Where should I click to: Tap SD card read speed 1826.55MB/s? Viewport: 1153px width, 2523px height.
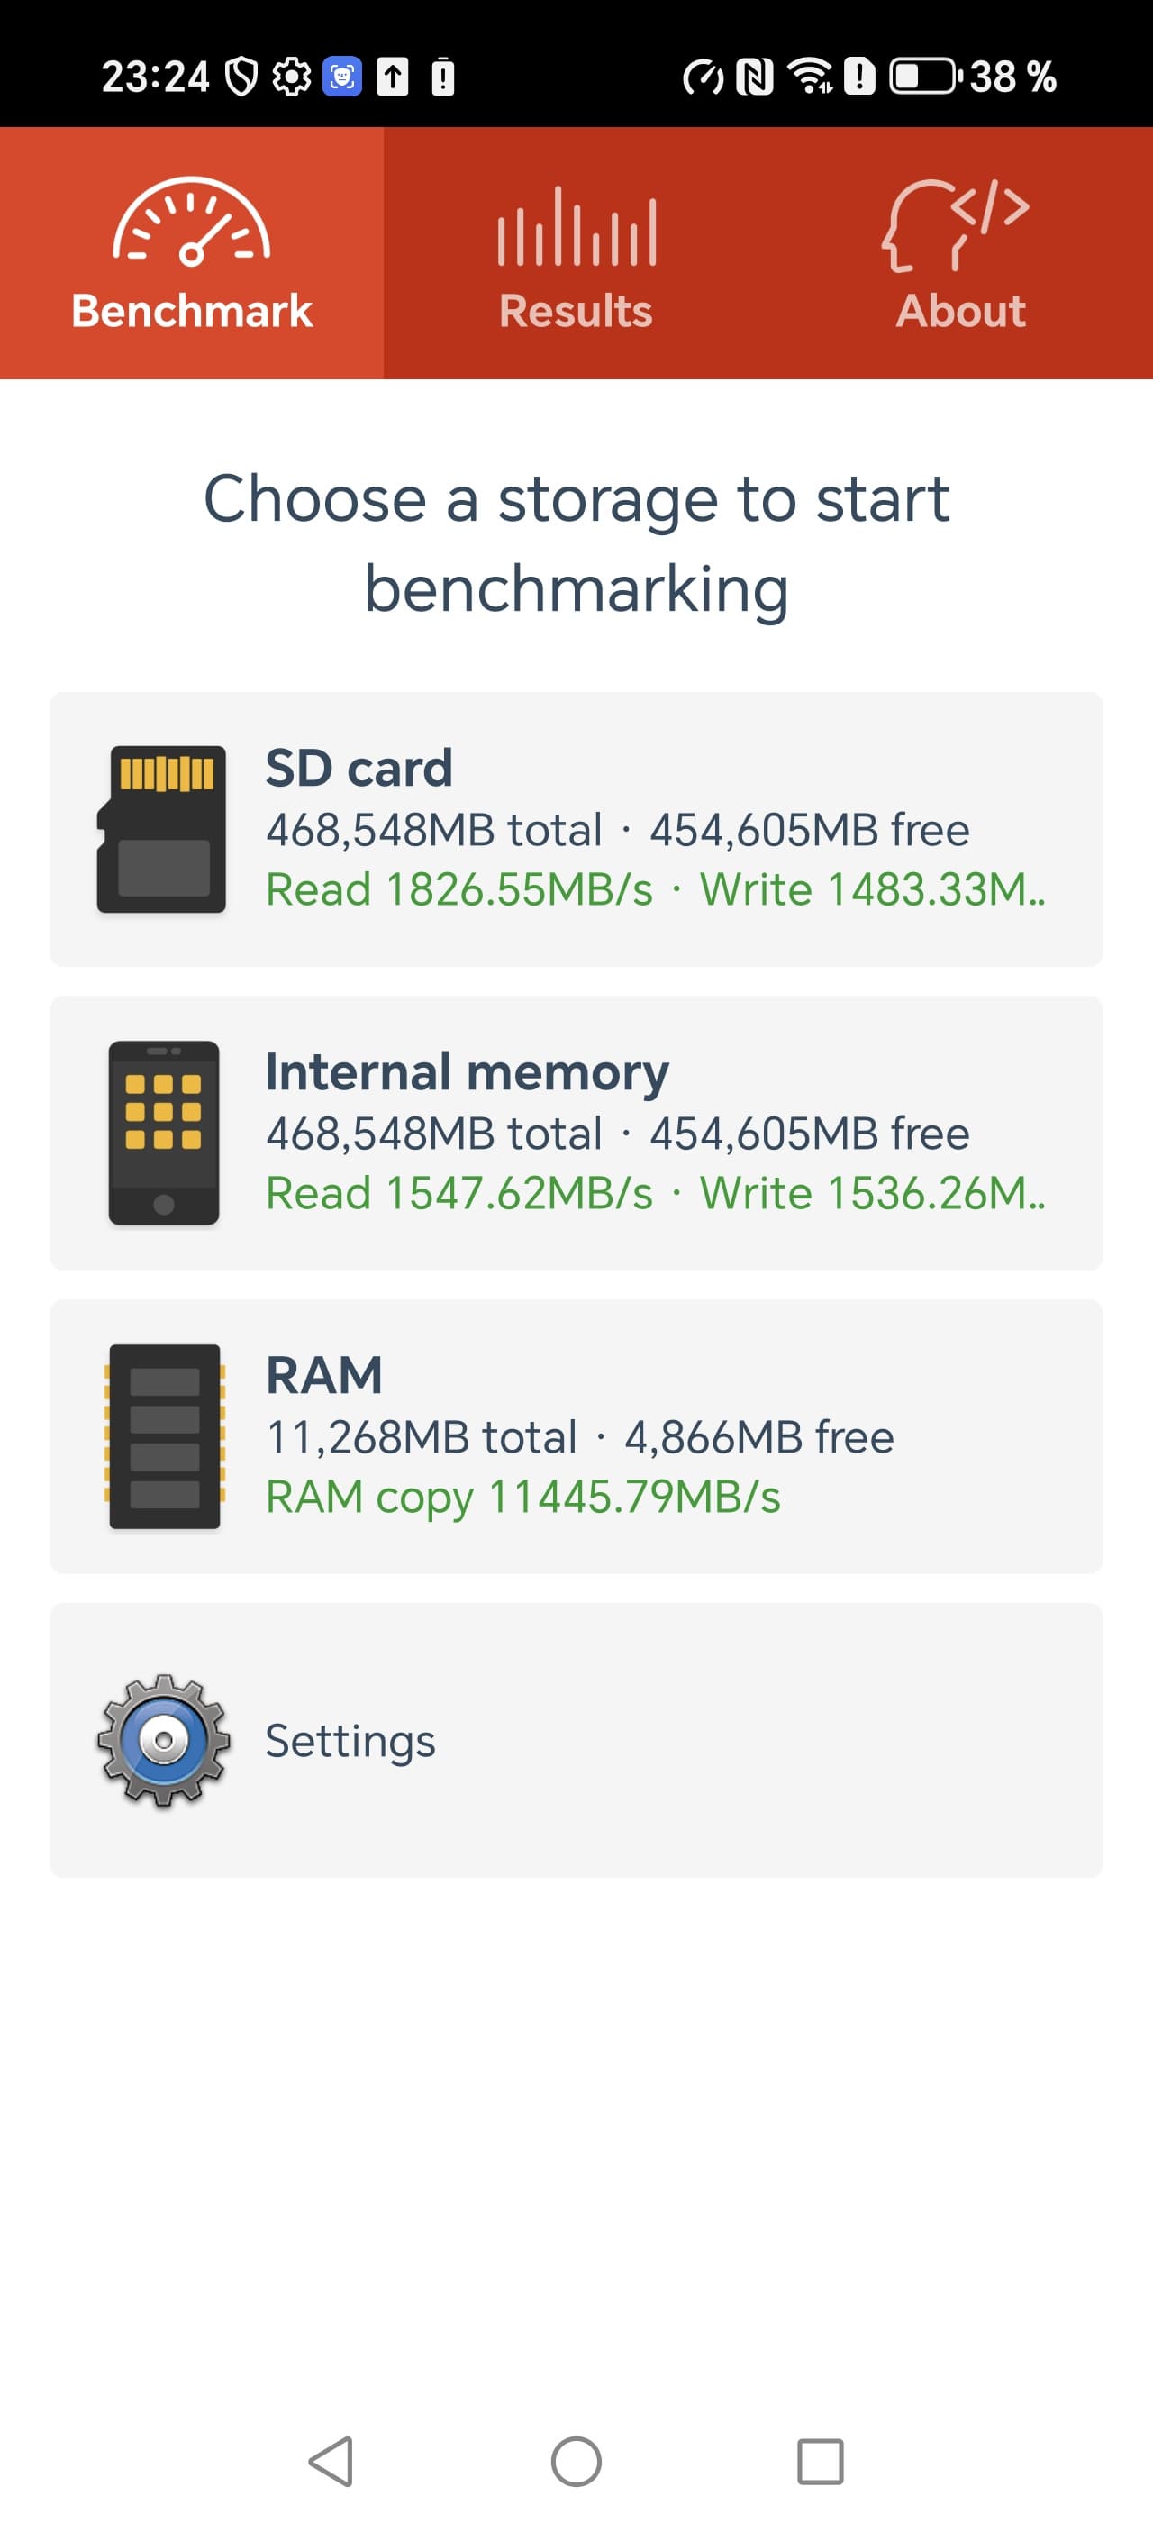(x=459, y=889)
